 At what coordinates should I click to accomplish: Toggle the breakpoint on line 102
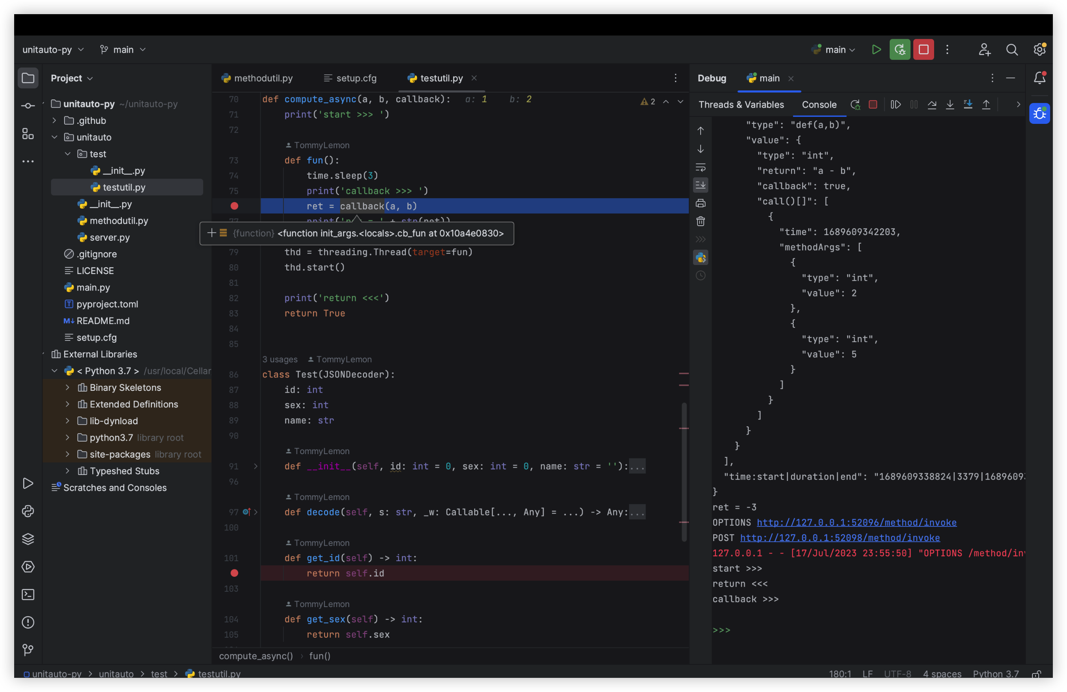point(234,573)
